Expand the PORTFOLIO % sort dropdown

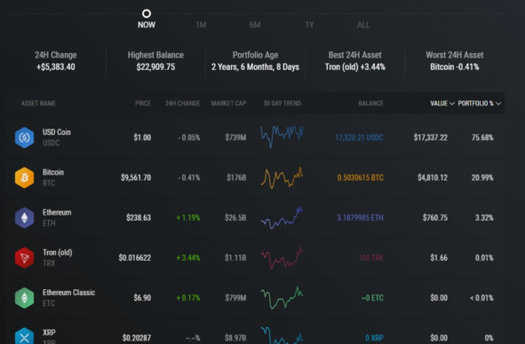coord(480,104)
